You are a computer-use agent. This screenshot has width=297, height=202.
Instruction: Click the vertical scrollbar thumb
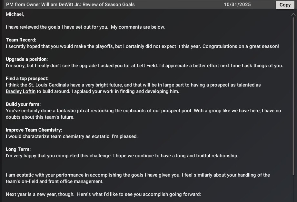point(293,96)
